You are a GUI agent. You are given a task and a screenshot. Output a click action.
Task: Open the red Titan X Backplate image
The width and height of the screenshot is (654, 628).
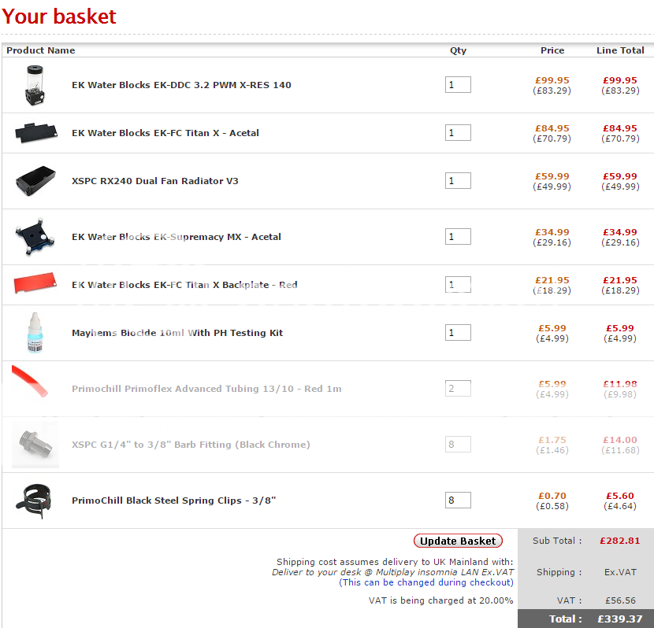pos(36,285)
